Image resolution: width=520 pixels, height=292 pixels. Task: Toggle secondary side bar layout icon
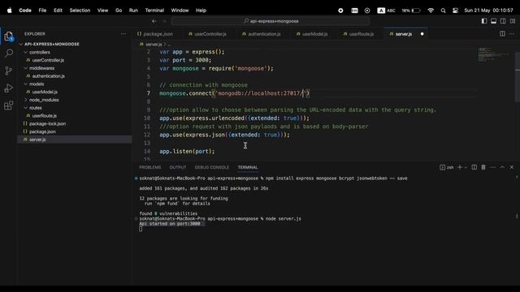tap(503, 21)
